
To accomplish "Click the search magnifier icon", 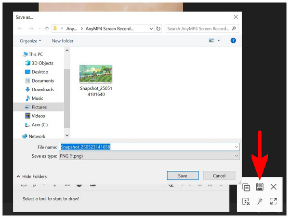I will coord(234,28).
